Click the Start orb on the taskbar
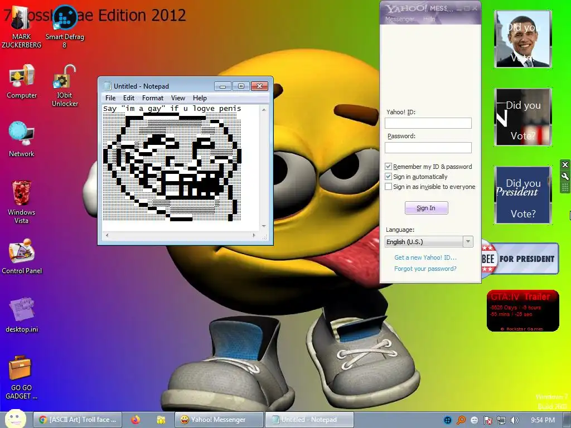571x428 pixels. tap(15, 419)
